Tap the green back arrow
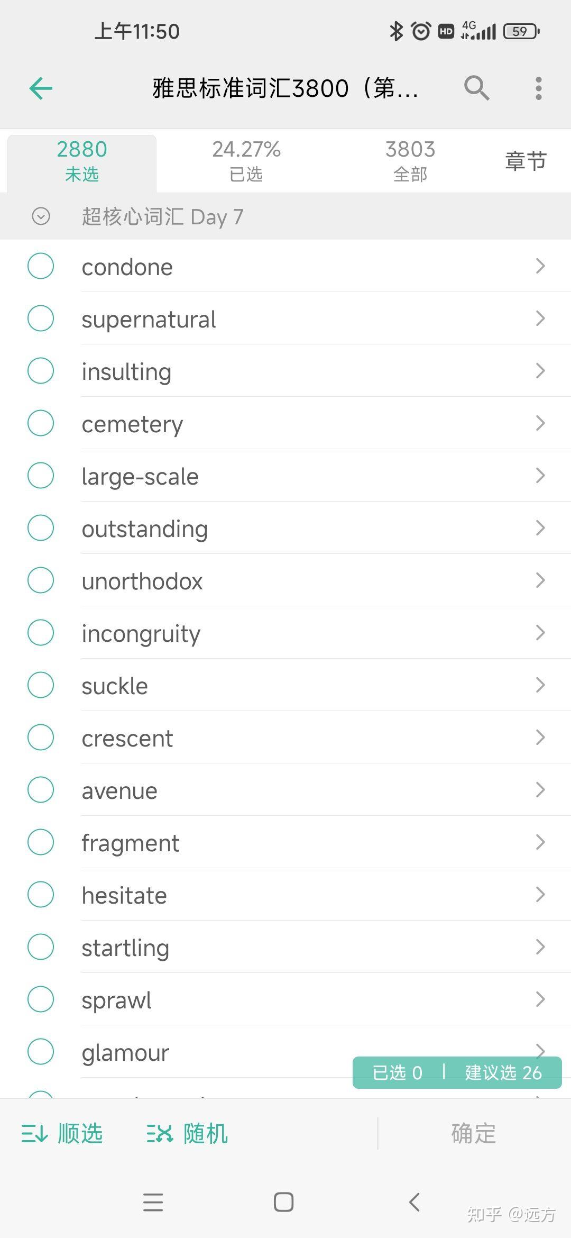This screenshot has width=571, height=1238. [x=41, y=88]
